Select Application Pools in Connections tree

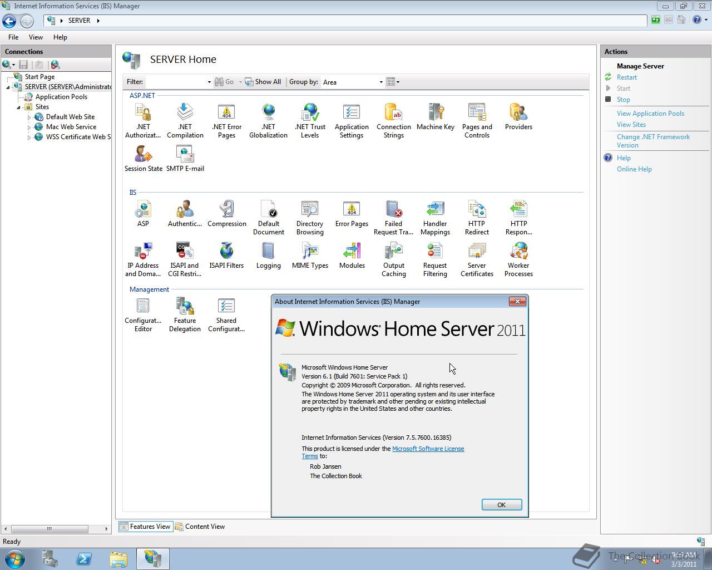pyautogui.click(x=61, y=97)
